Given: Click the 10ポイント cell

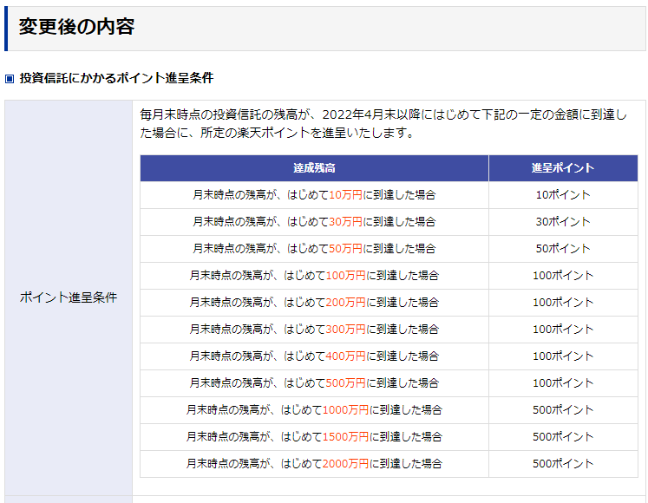Looking at the screenshot, I should point(563,194).
